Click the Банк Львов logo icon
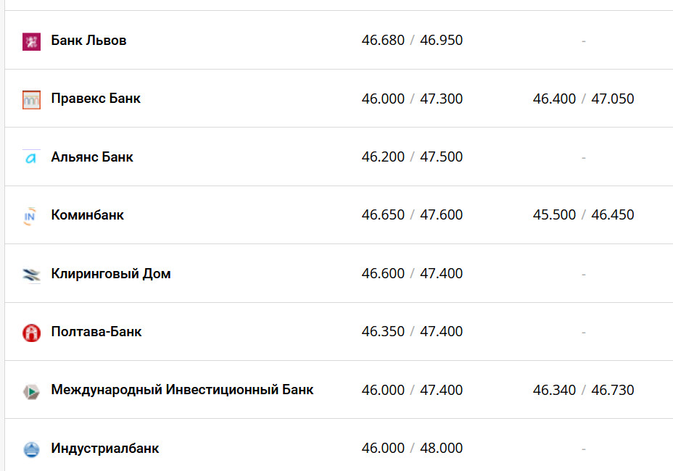673x471 pixels. click(31, 41)
